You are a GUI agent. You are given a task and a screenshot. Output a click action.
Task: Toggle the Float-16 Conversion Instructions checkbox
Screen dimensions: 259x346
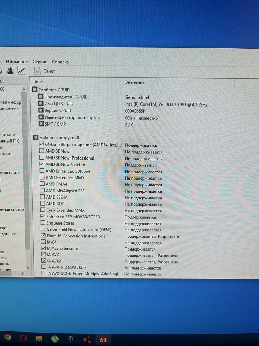point(43,235)
